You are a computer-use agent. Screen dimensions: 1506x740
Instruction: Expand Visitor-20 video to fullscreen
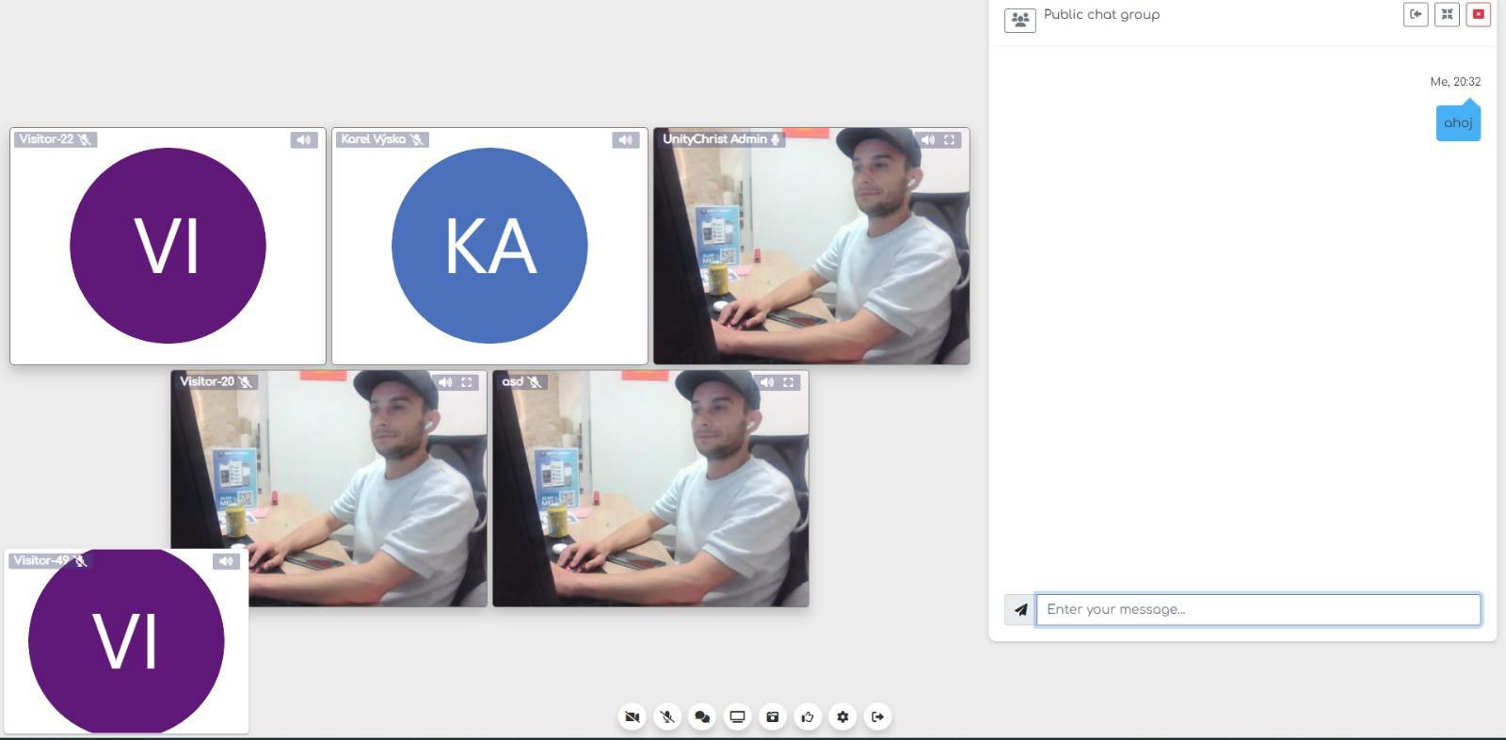[x=467, y=382]
